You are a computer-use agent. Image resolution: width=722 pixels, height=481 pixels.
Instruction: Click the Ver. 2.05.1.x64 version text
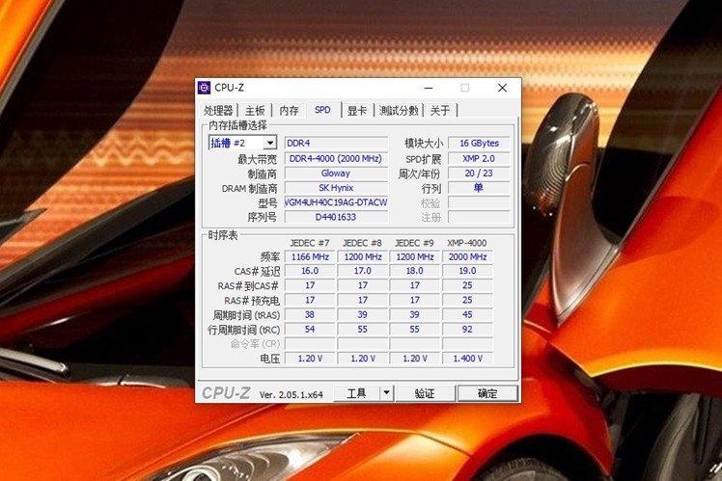[291, 394]
